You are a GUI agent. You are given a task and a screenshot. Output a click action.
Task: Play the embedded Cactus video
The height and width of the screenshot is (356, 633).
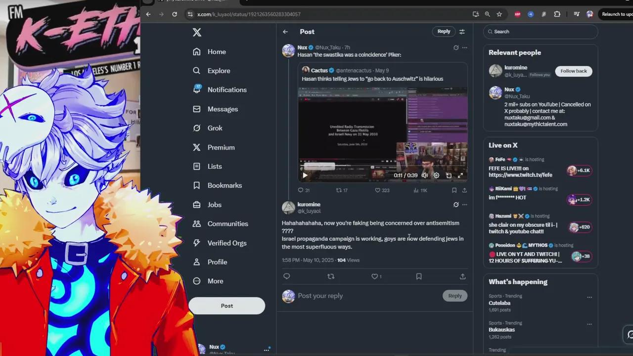[x=305, y=175]
